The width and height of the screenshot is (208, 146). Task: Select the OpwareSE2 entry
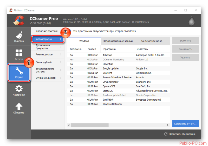(119, 86)
